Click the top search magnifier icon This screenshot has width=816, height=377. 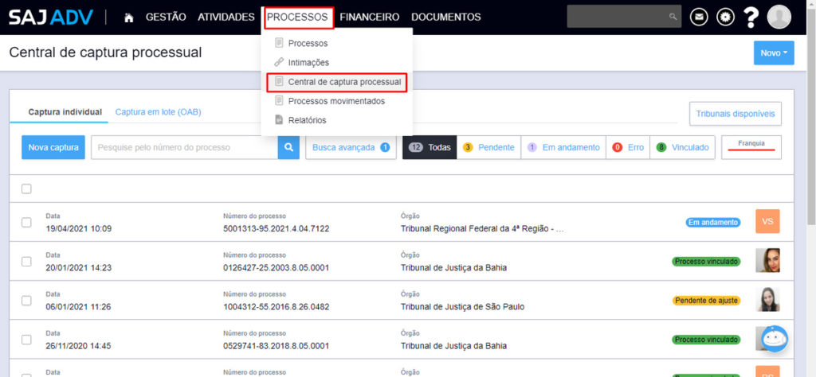673,17
